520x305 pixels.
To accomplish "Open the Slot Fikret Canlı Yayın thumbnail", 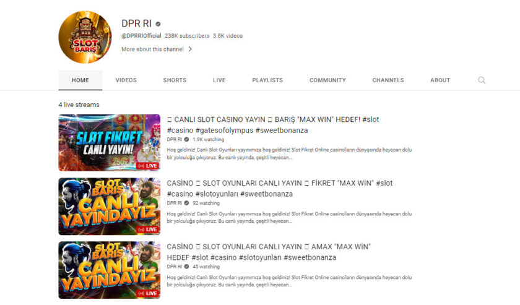I will click(x=110, y=143).
